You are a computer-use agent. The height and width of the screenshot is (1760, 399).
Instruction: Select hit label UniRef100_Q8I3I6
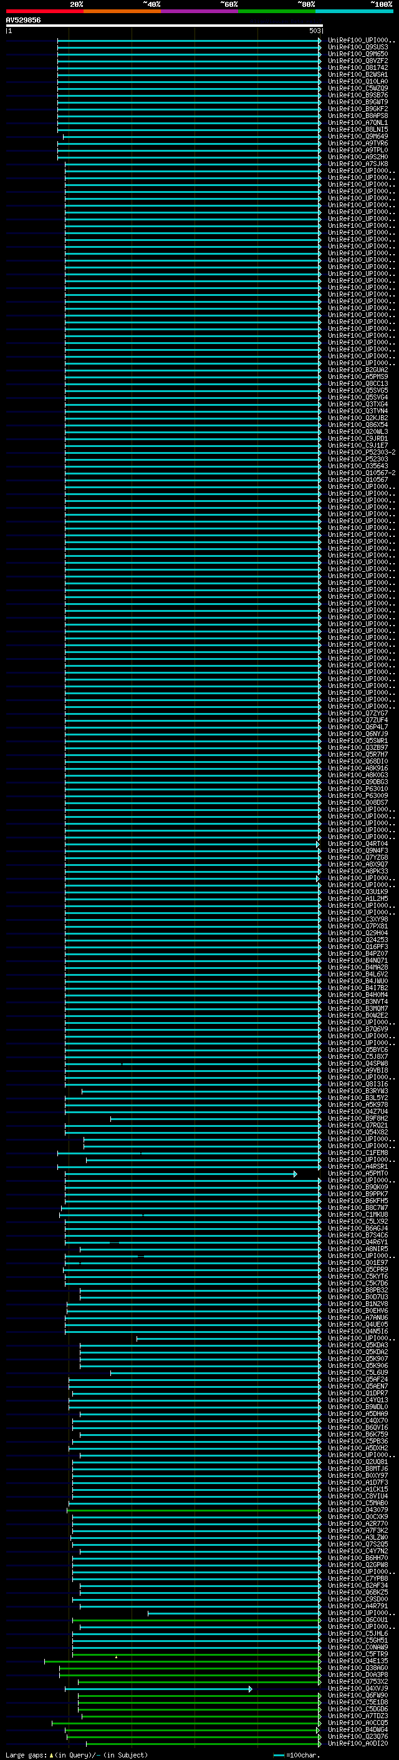(357, 1084)
